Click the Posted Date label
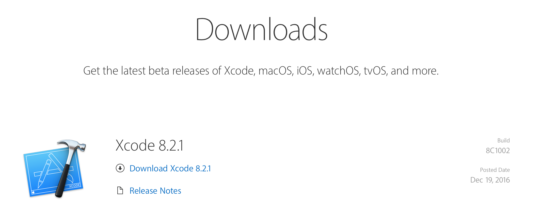The image size is (541, 219). click(x=495, y=170)
